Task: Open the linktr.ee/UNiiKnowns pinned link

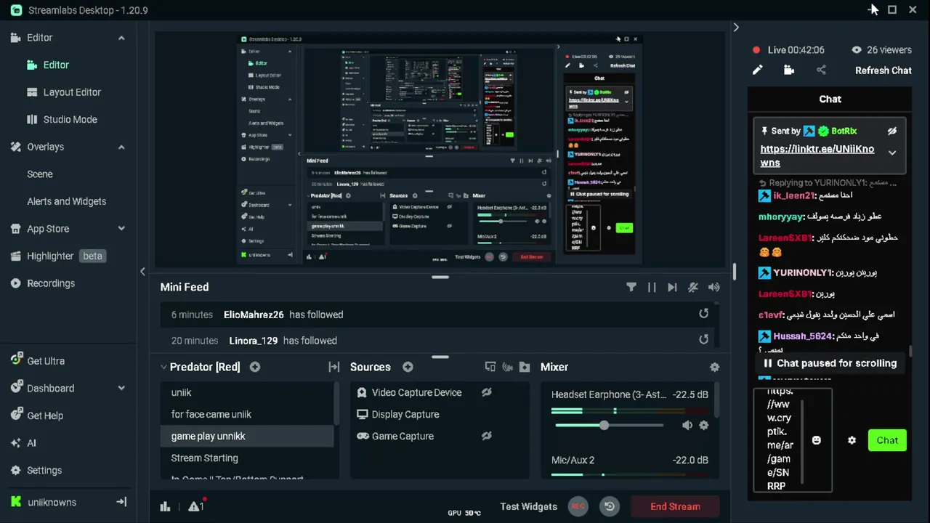Action: click(817, 155)
